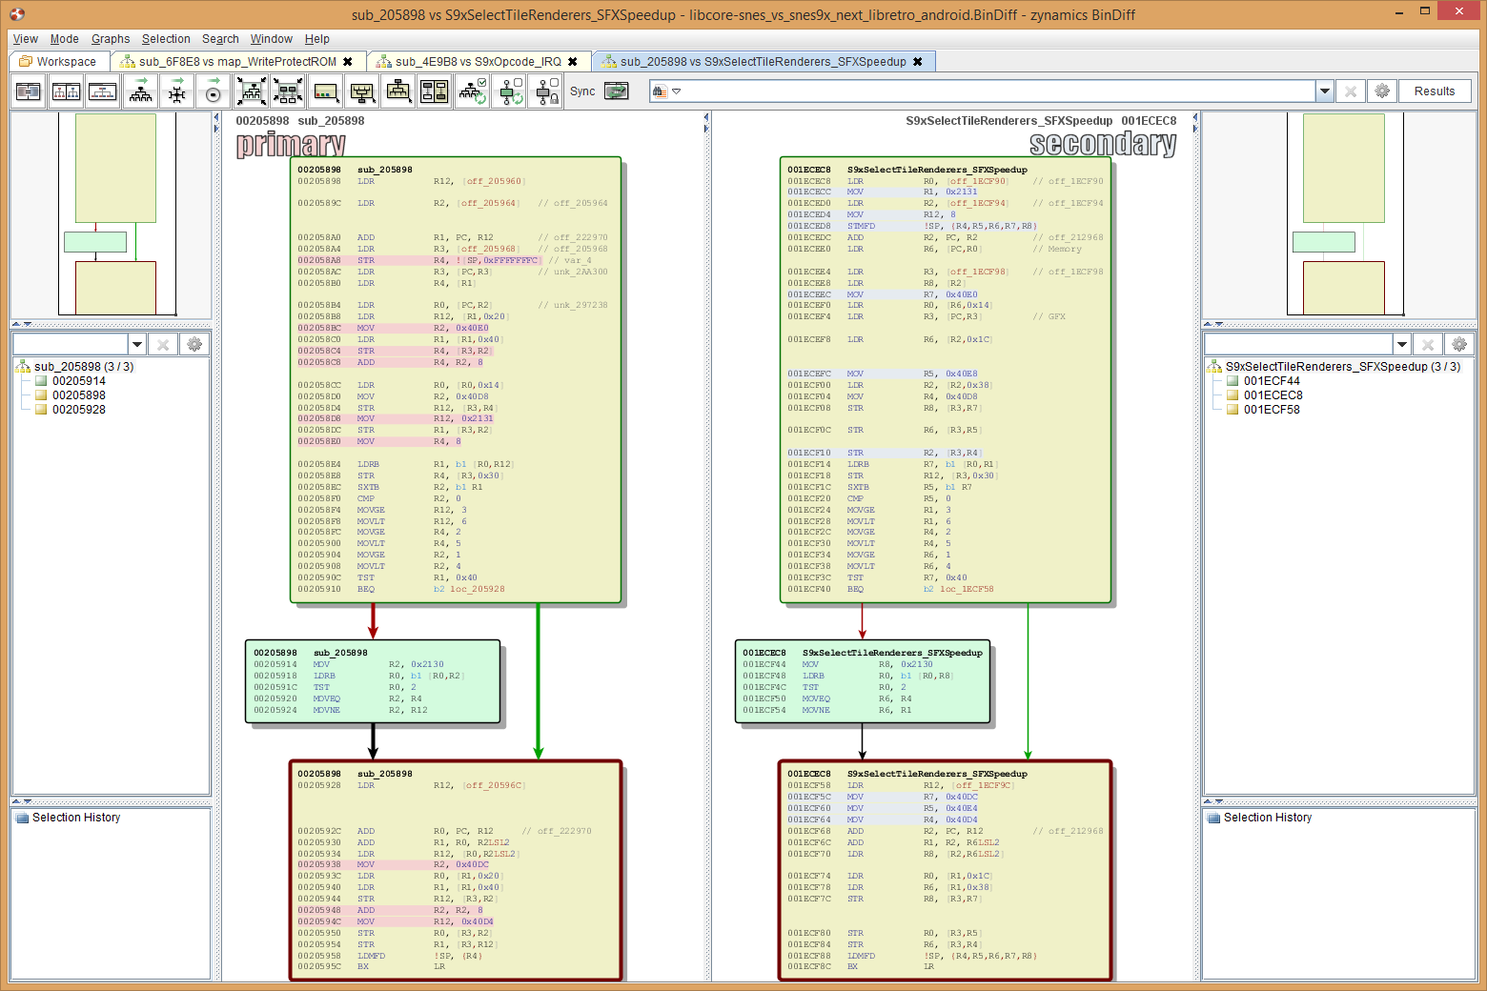This screenshot has width=1487, height=991.
Task: Select right Selection History root item
Action: coord(1267,818)
